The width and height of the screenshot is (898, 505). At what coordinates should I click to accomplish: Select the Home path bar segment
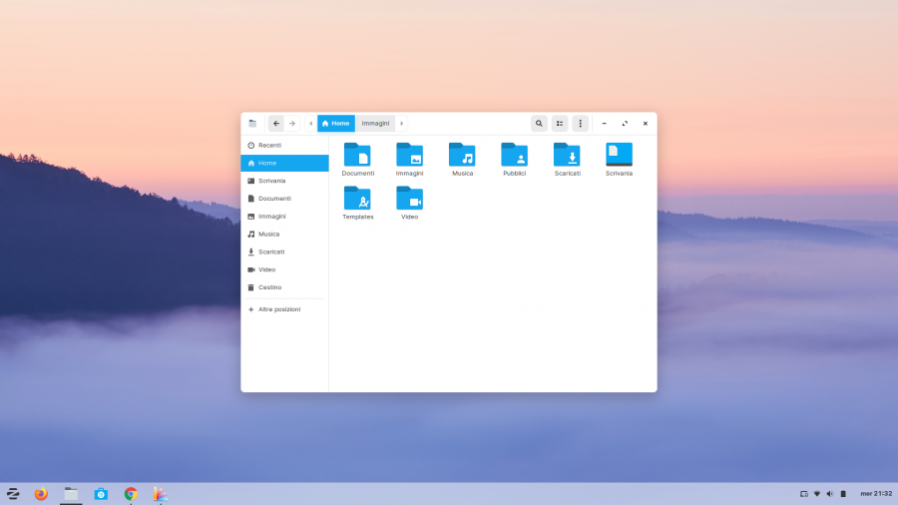click(336, 124)
